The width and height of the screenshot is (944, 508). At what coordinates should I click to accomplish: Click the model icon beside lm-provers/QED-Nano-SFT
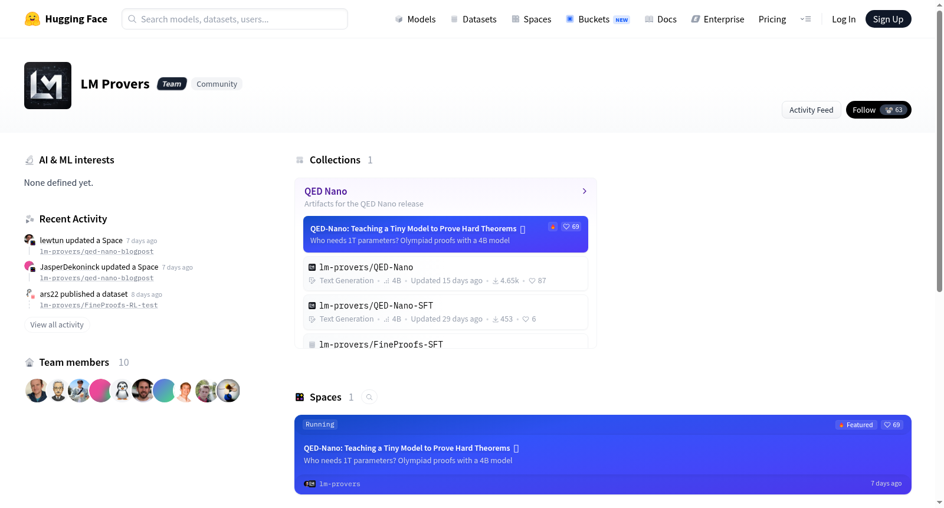coord(312,306)
